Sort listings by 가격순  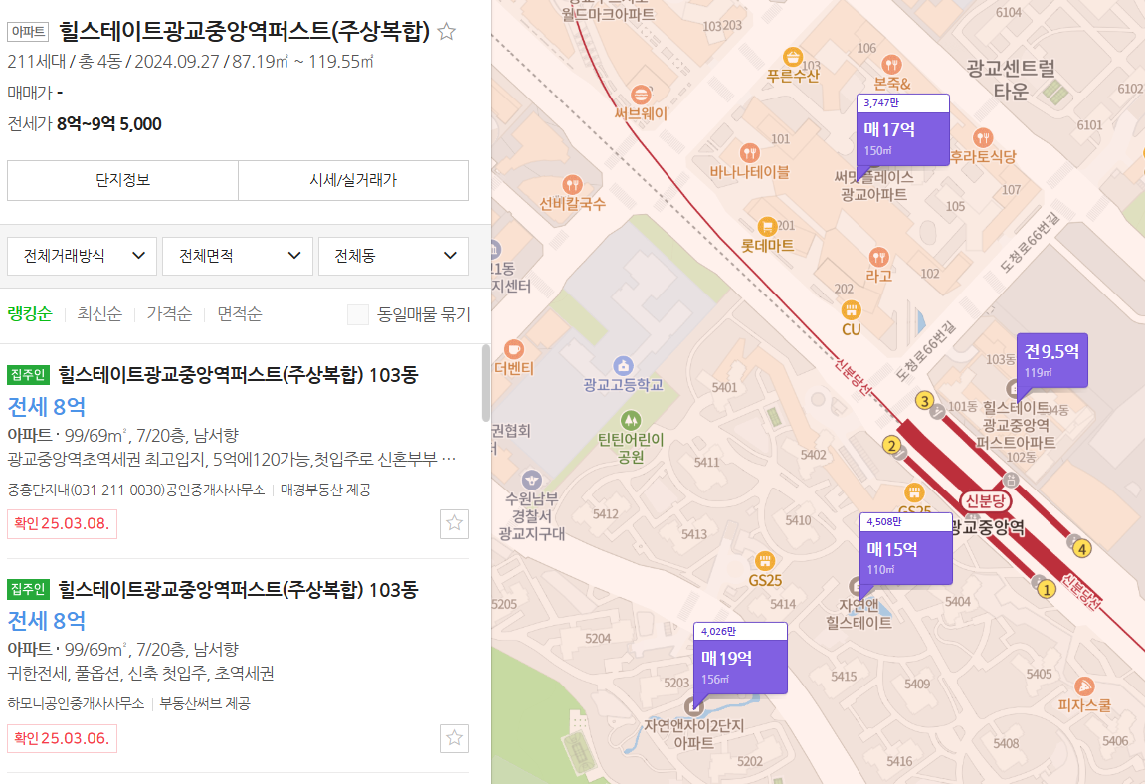169,314
